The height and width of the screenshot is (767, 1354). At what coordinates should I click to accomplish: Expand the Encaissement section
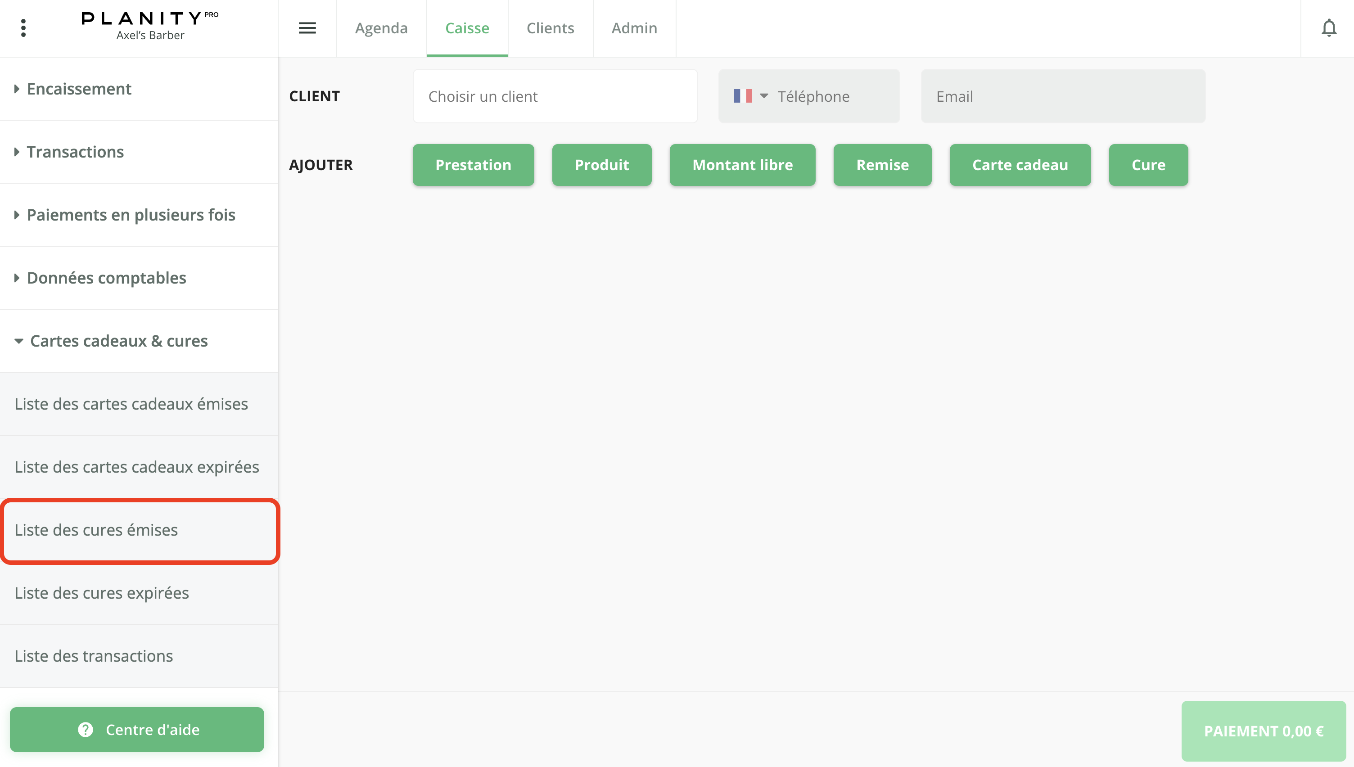tap(79, 89)
